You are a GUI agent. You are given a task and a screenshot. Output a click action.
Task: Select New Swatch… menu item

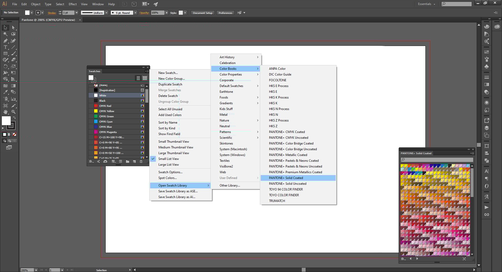tap(180, 73)
